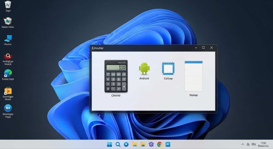Open first File Explorer folder in taskbar
Viewport: 273px width, 149px height.
pyautogui.click(x=134, y=144)
